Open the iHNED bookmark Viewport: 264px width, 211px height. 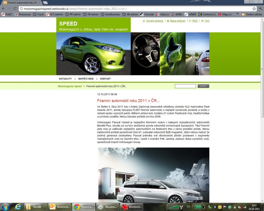pyautogui.click(x=190, y=15)
